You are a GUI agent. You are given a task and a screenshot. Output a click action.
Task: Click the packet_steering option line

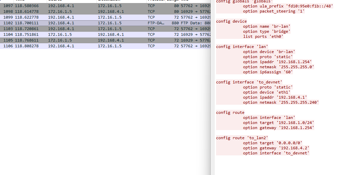pyautogui.click(x=274, y=11)
